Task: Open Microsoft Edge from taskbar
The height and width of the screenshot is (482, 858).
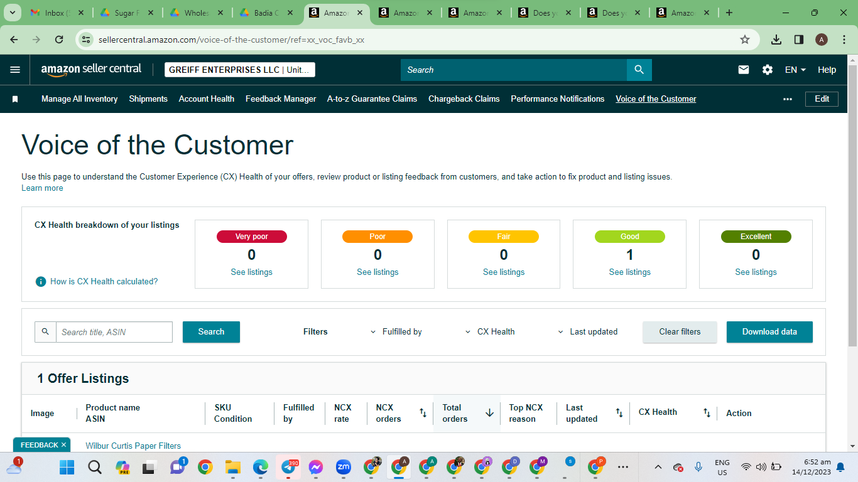Action: 261,467
